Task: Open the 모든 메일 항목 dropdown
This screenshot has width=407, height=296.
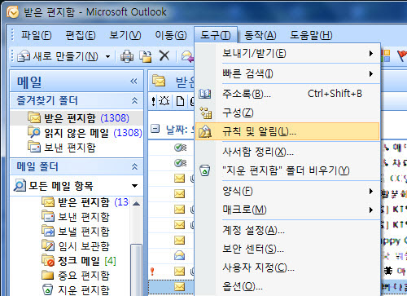Action: pos(134,186)
